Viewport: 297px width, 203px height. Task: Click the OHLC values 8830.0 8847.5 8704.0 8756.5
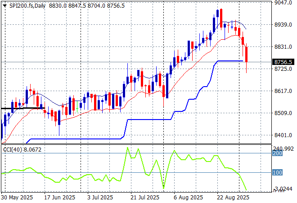click(x=87, y=6)
